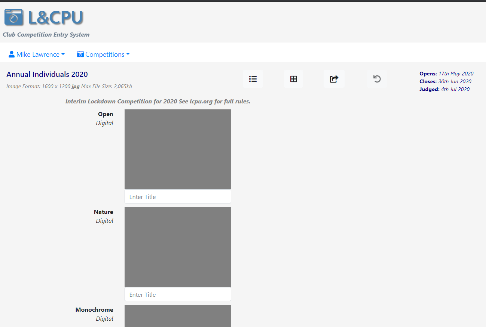This screenshot has height=327, width=486.
Task: Focus the Enter Title field under Nature
Action: (178, 295)
